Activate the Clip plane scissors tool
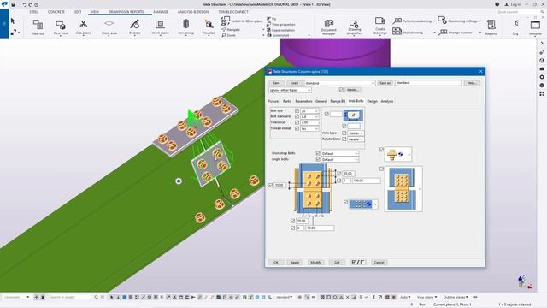The image size is (547, 308). pyautogui.click(x=84, y=27)
